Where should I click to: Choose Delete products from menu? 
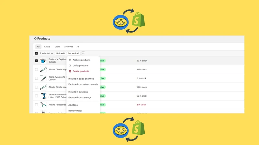(x=81, y=71)
